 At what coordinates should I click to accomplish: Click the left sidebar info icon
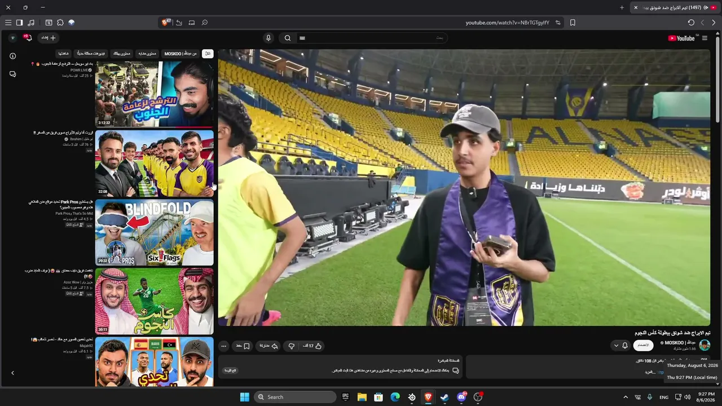pos(12,56)
